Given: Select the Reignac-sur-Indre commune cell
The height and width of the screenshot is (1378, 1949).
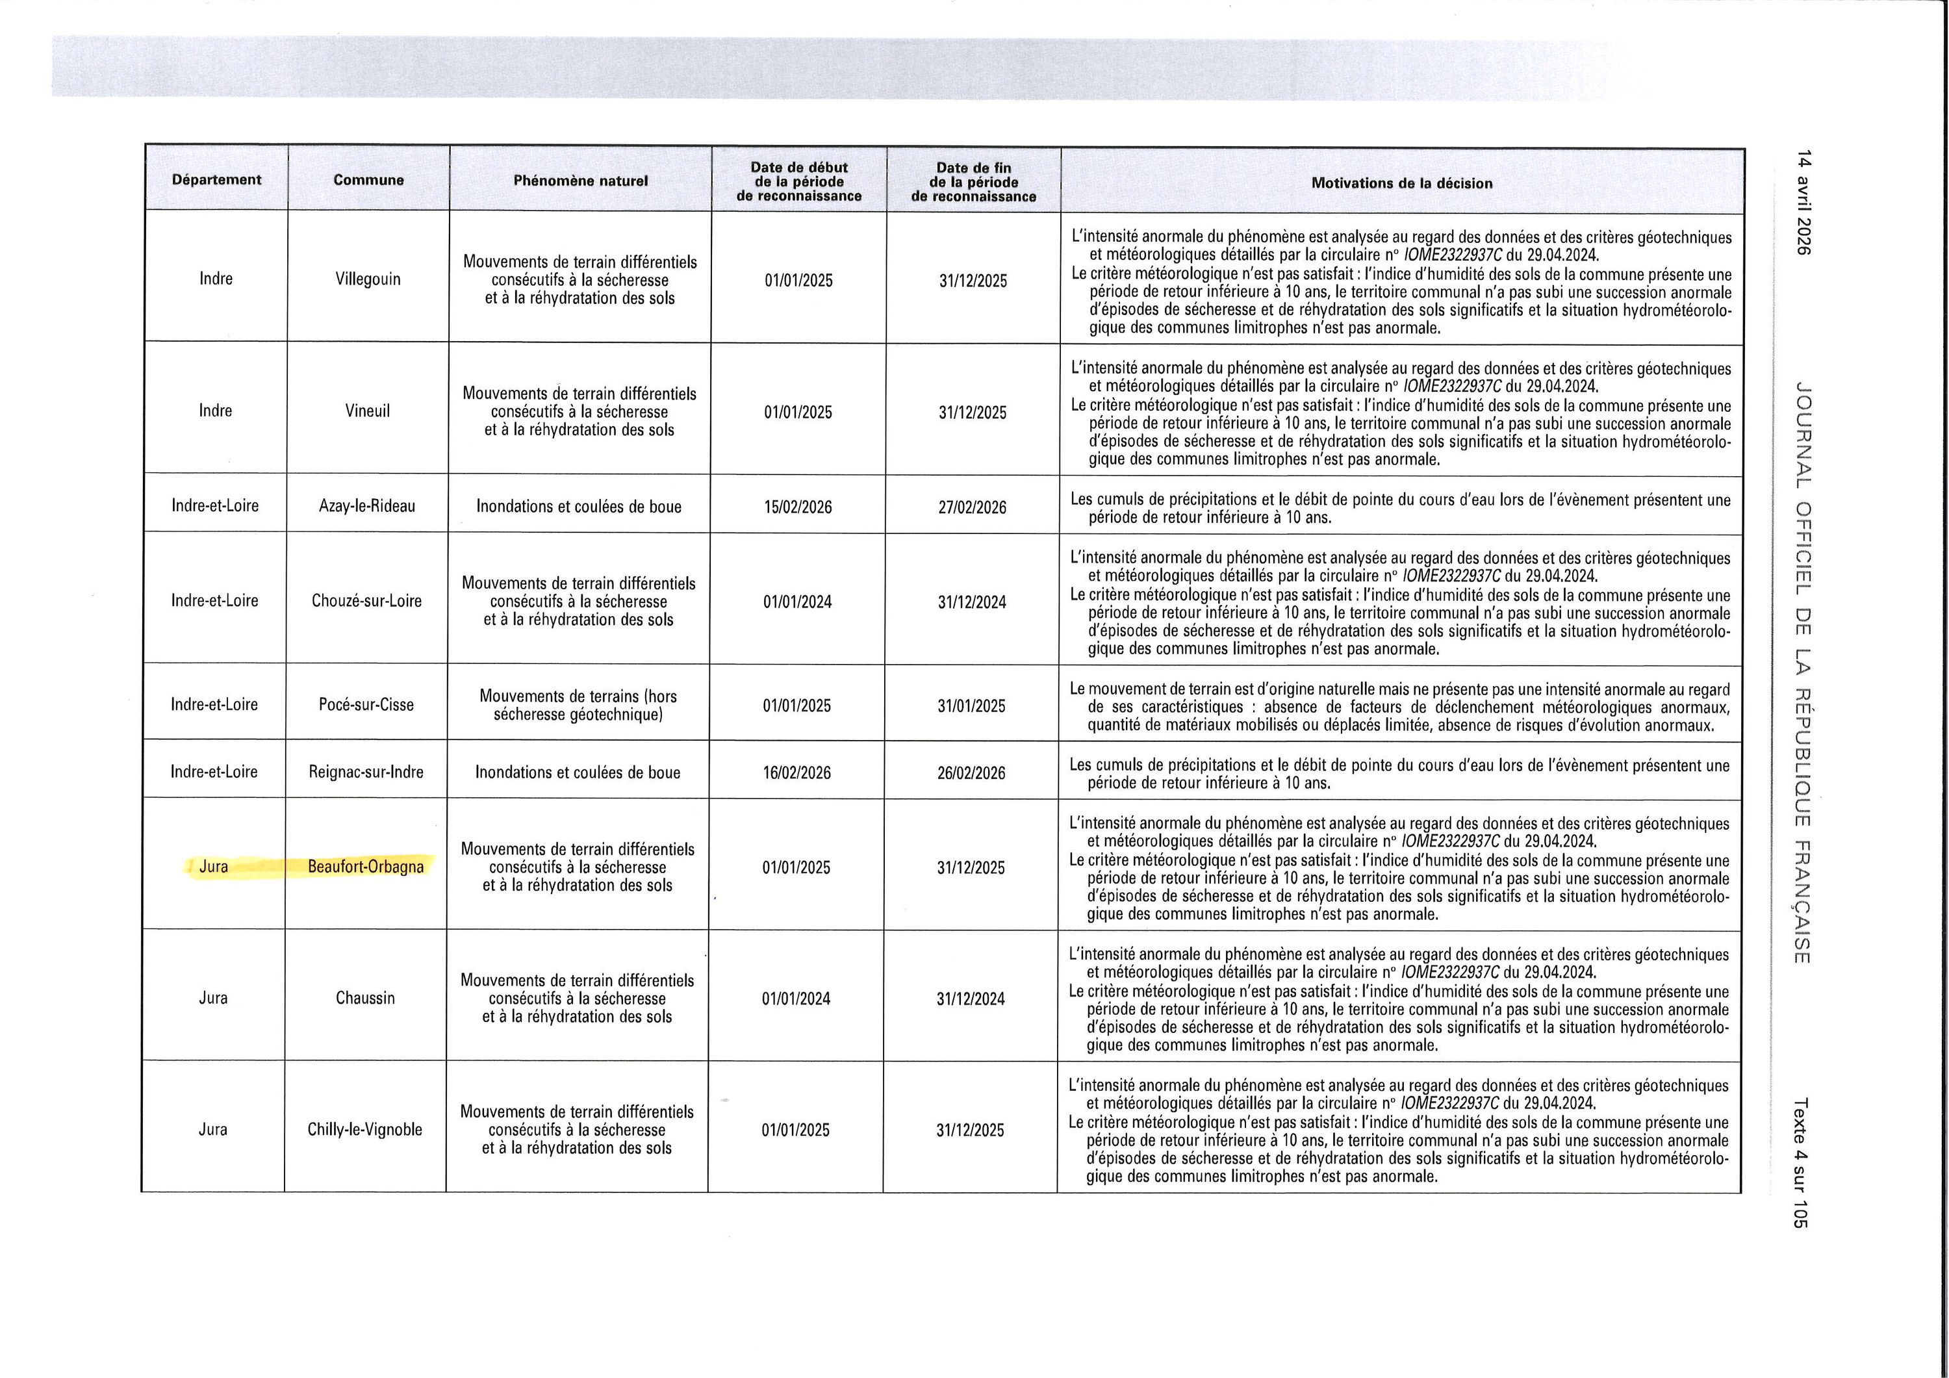Looking at the screenshot, I should (x=366, y=772).
